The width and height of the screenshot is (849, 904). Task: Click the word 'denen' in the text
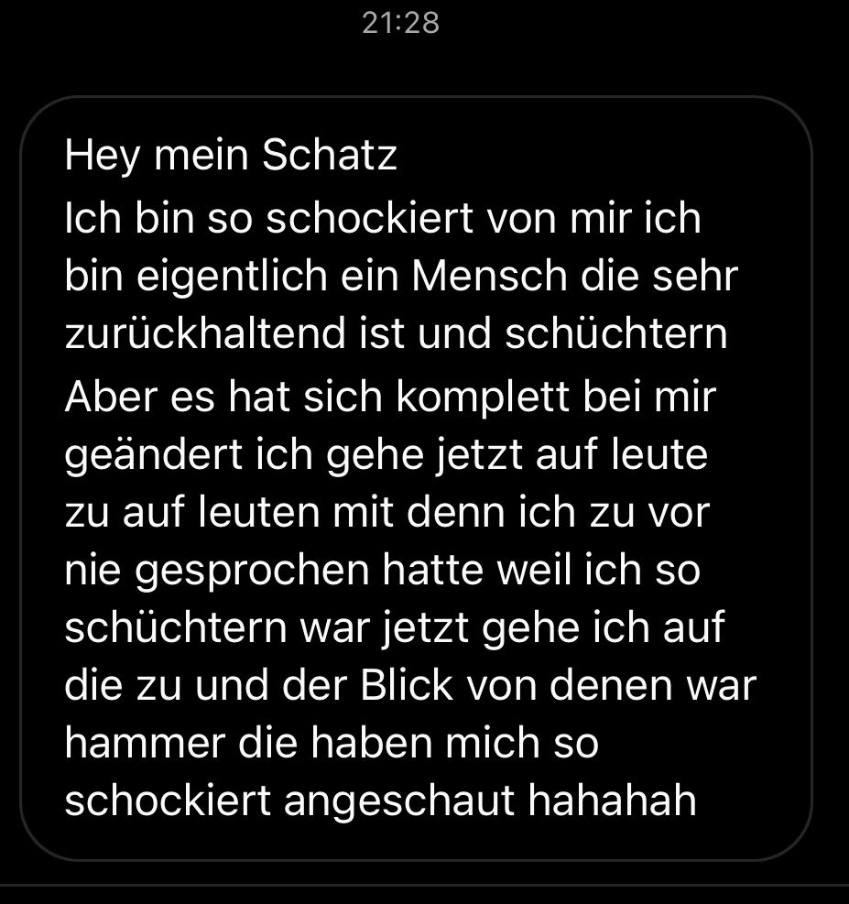pos(611,685)
